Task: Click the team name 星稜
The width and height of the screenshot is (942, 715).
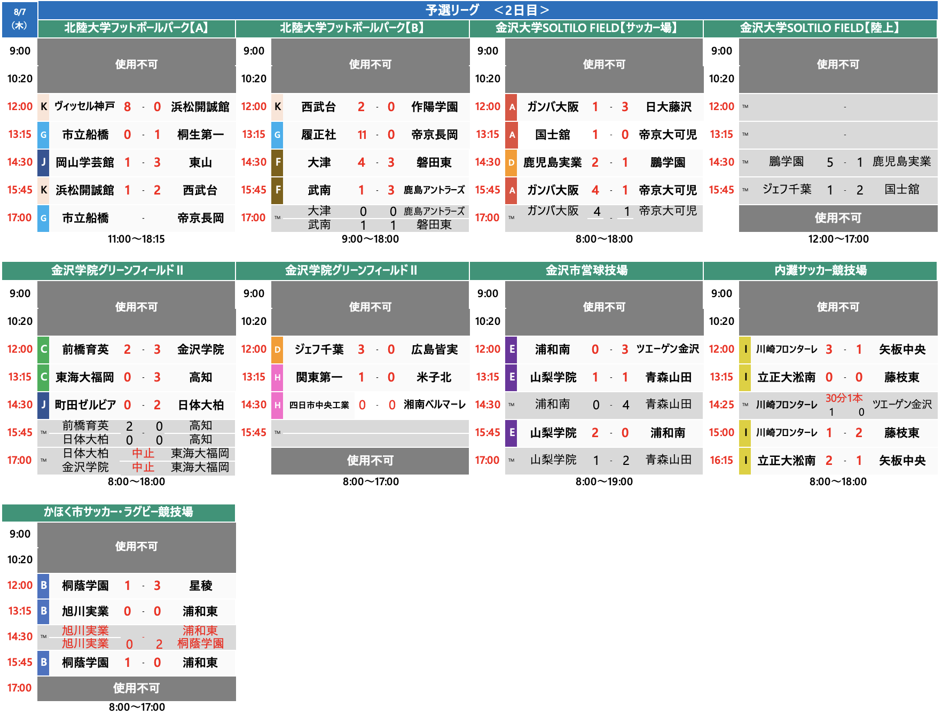Action: 200,586
